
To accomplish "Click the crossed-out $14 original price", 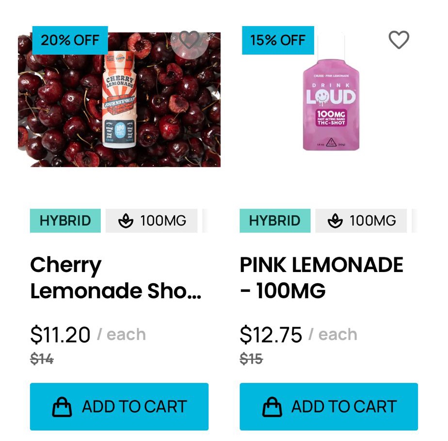I will pyautogui.click(x=42, y=359).
